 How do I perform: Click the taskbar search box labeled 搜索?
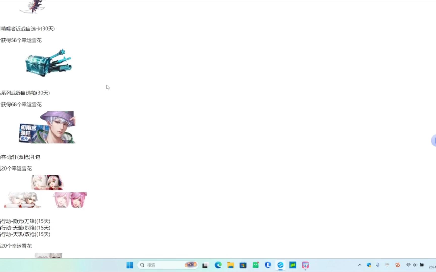click(x=168, y=265)
